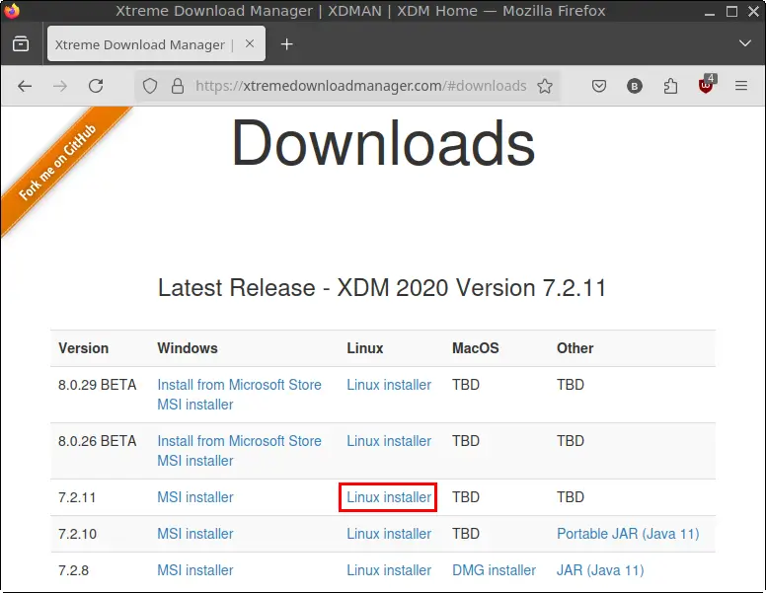The height and width of the screenshot is (593, 766).
Task: Download Linux installer for 8.0.26 BETA
Action: (389, 441)
